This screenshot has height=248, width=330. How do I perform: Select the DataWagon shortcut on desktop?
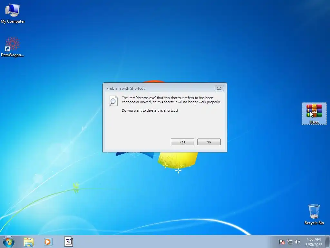(x=13, y=47)
